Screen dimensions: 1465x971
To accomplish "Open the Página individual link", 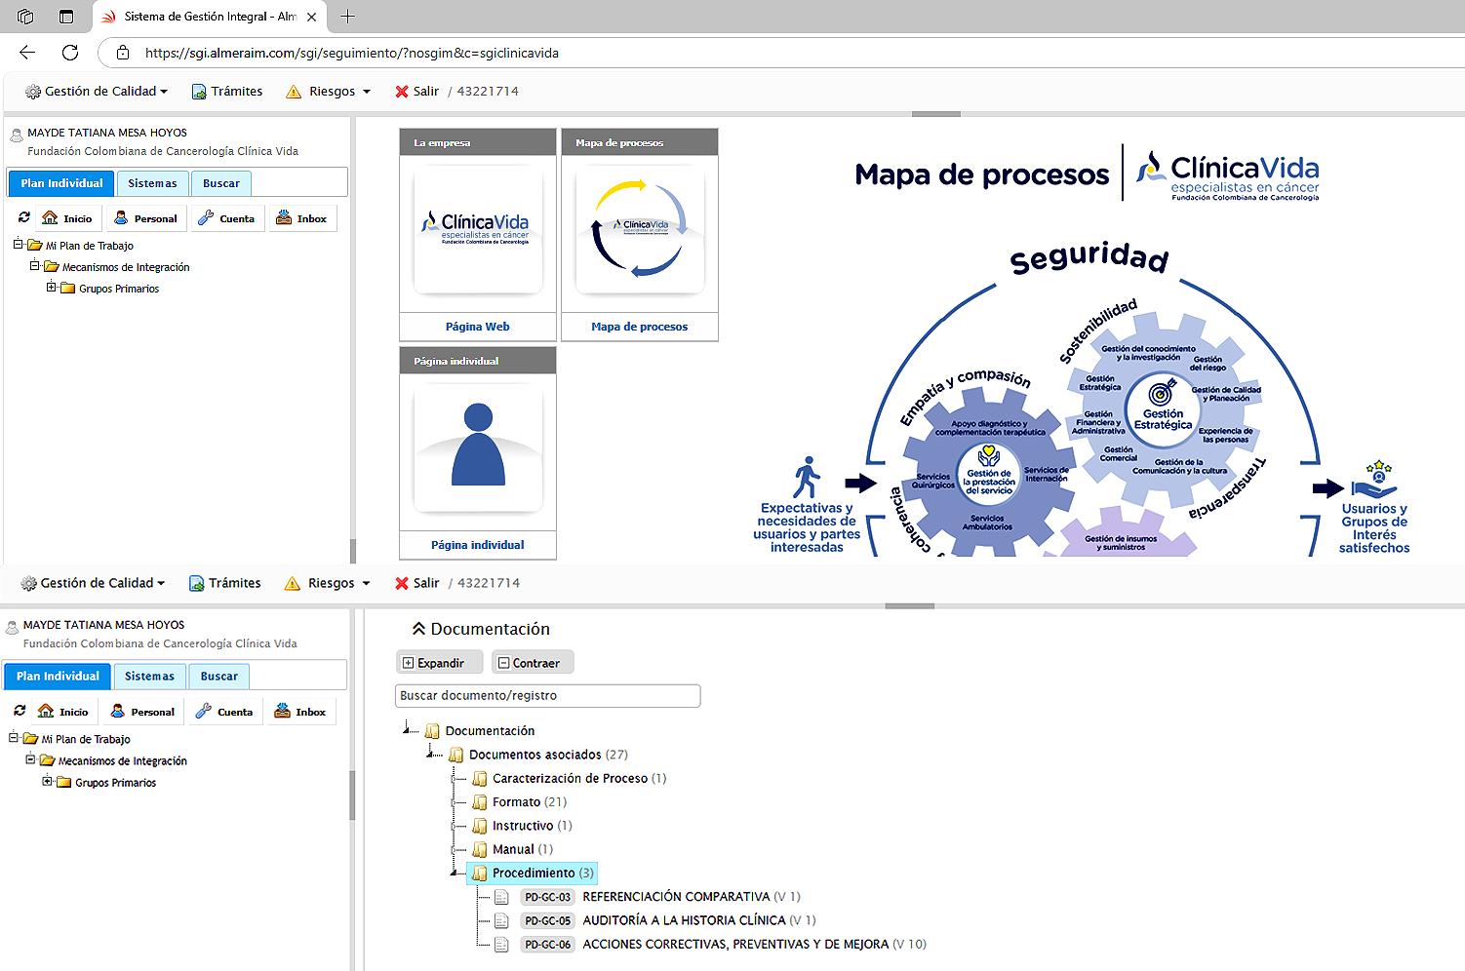I will coord(478,545).
